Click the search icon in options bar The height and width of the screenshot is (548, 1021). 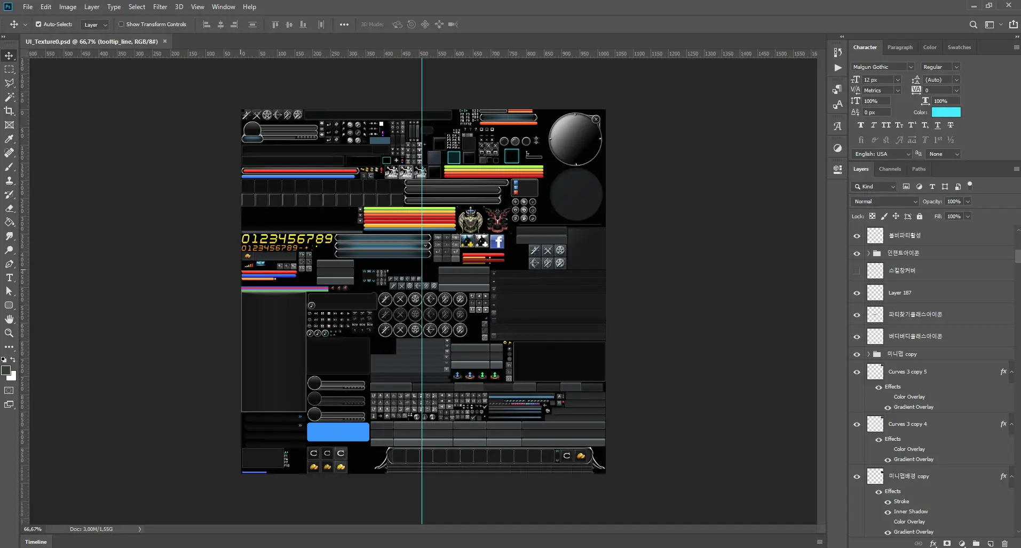click(973, 25)
